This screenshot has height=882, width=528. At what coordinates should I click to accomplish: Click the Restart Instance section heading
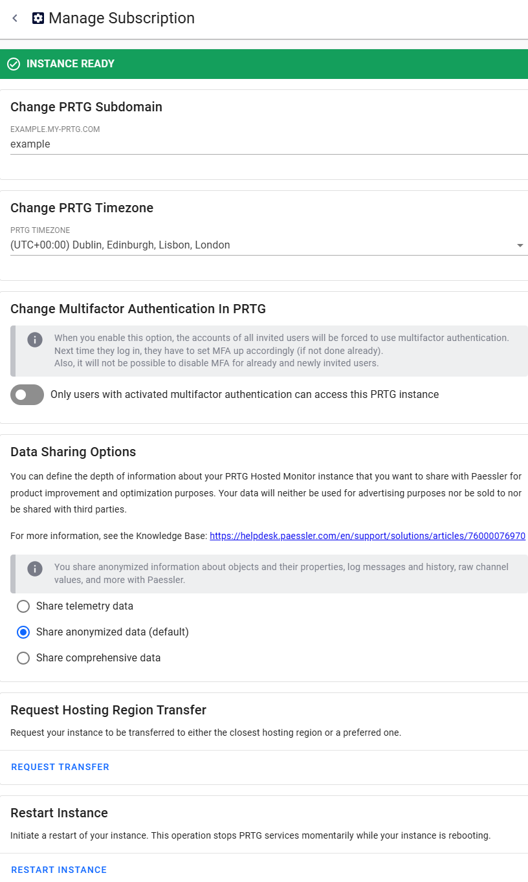pyautogui.click(x=59, y=813)
